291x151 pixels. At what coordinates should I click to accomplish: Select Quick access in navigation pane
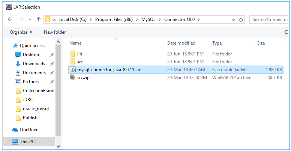(x=29, y=46)
